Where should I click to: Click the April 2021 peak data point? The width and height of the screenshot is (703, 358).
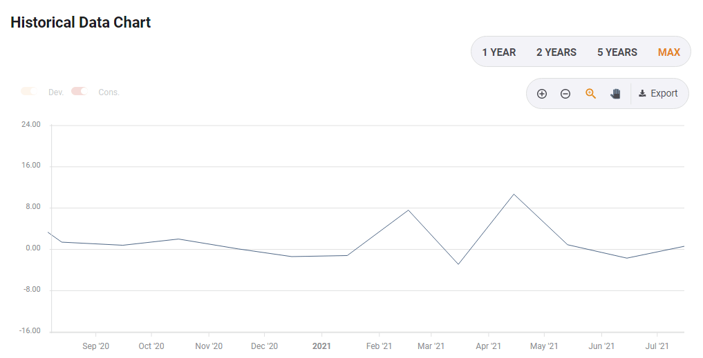[x=514, y=194]
